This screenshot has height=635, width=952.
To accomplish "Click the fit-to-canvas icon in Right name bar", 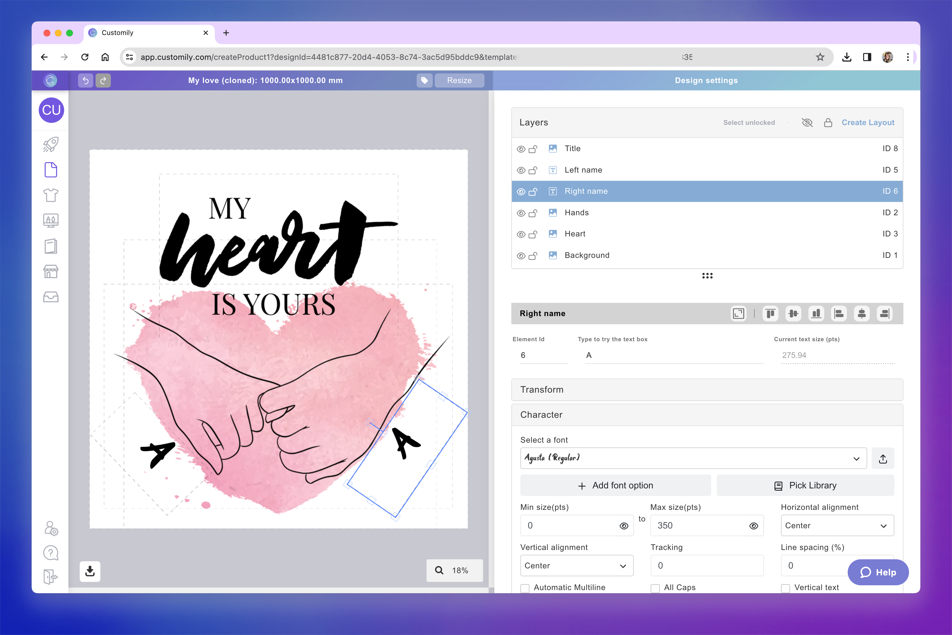I will pos(738,314).
